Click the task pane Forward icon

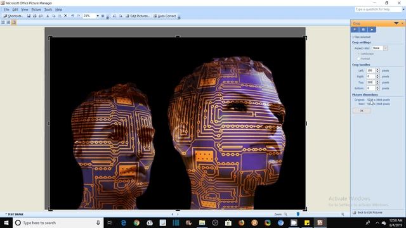(363, 30)
